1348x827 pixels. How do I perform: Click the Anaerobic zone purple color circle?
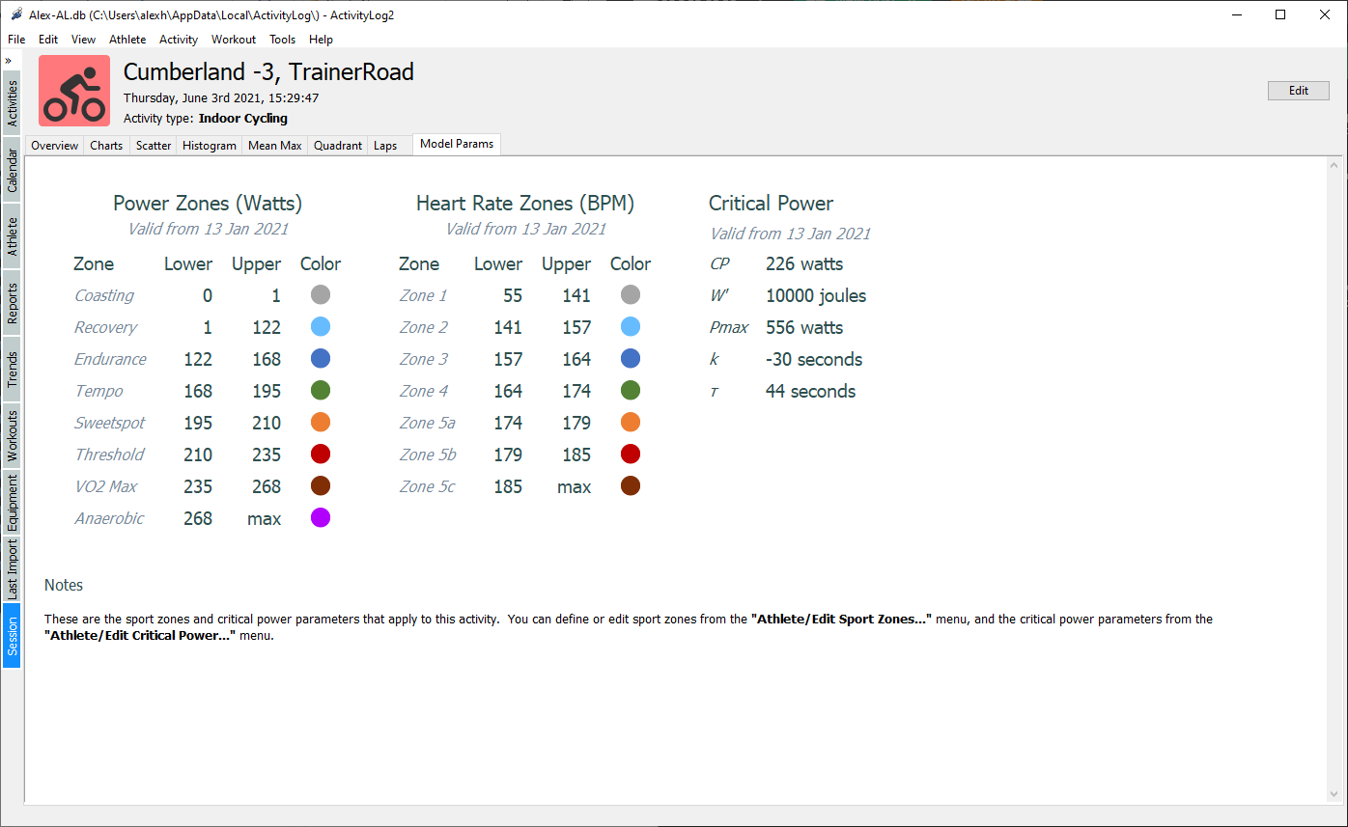321,517
